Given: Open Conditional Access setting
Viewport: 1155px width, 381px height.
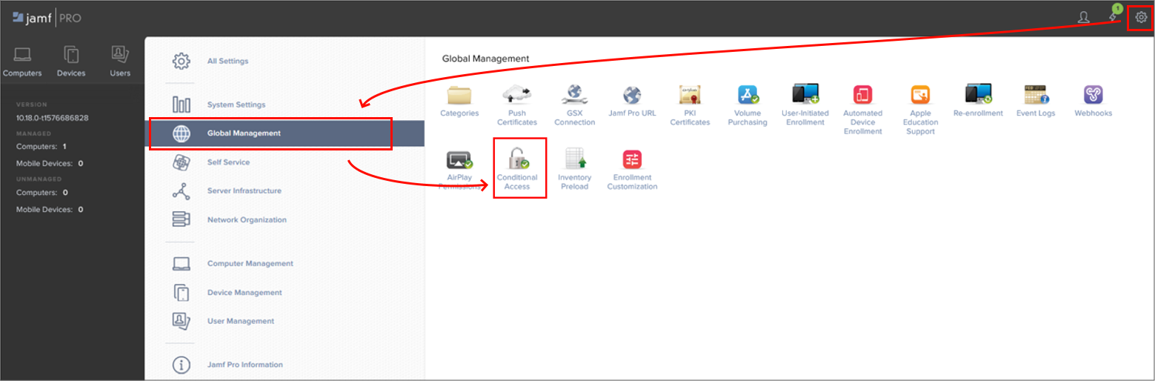Looking at the screenshot, I should tap(517, 170).
